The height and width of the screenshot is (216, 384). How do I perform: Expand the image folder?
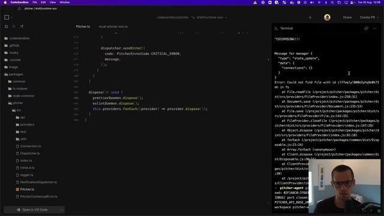pyautogui.click(x=11, y=67)
